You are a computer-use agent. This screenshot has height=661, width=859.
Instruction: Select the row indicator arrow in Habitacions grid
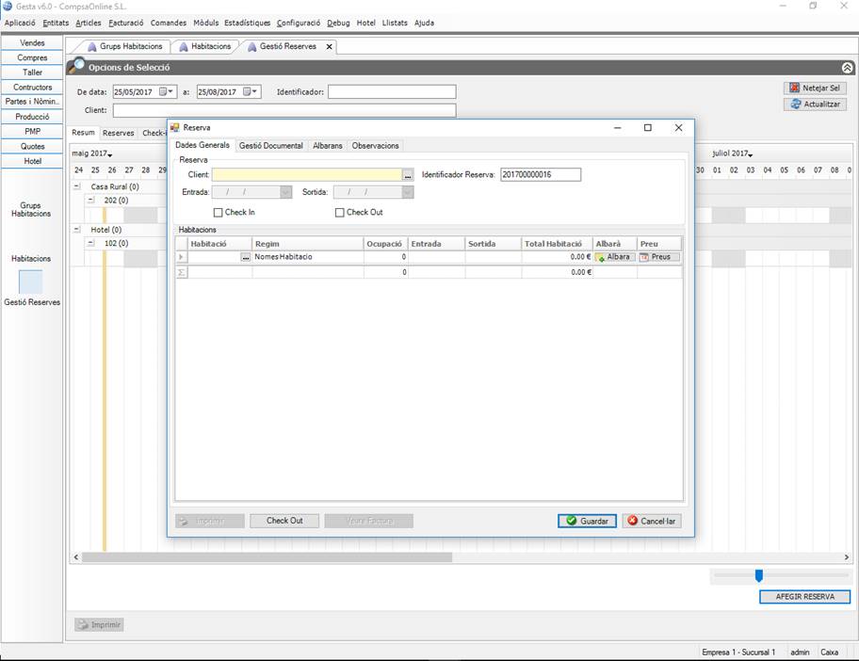(x=182, y=257)
